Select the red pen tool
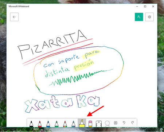The image size is (164, 132). click(40, 124)
